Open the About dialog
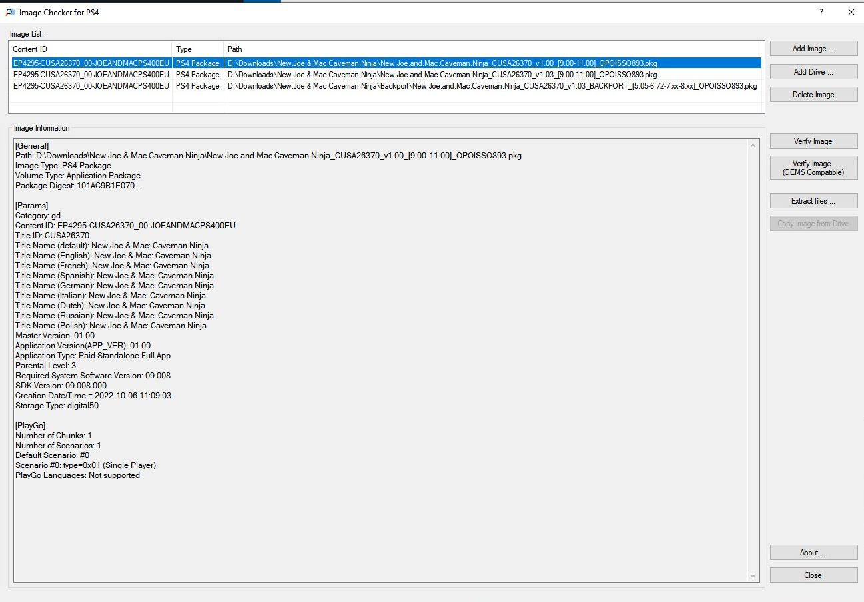Image resolution: width=864 pixels, height=602 pixels. point(813,553)
